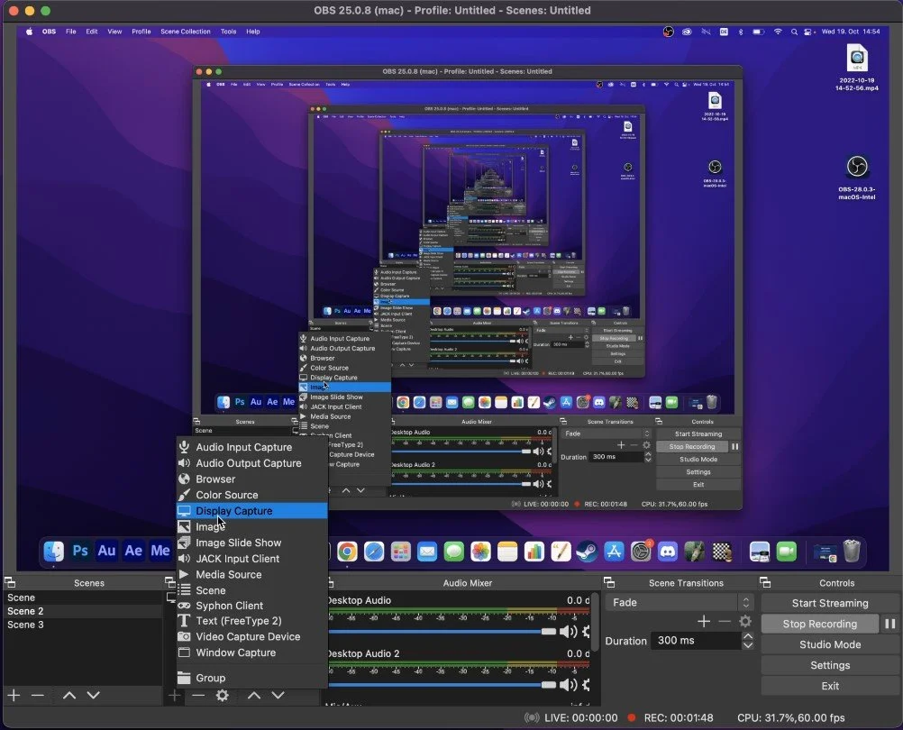Click Steam in the largest dock
This screenshot has height=730, width=903.
(587, 552)
